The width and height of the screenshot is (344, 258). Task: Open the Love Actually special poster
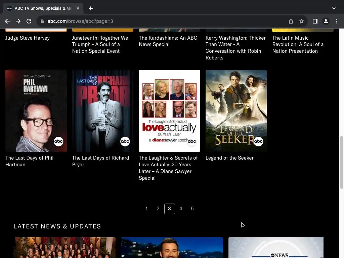[x=169, y=111]
